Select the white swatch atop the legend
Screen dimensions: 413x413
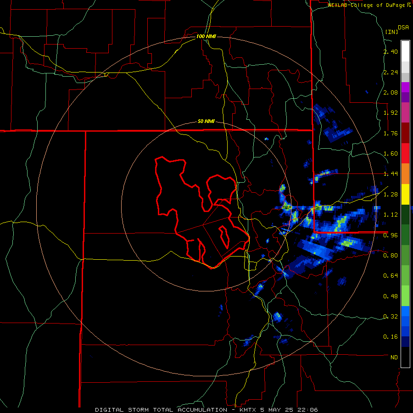tap(405, 51)
